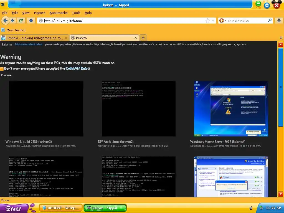Switch to the BitView tab
This screenshot has height=213, width=284.
[x=34, y=38]
